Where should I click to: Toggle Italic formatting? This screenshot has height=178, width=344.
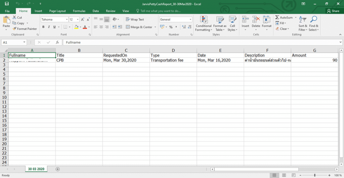click(x=49, y=27)
